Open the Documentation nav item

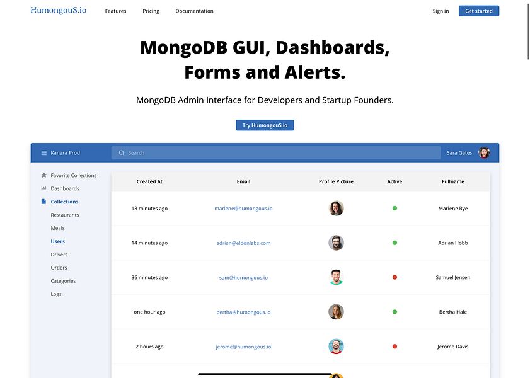(x=194, y=11)
